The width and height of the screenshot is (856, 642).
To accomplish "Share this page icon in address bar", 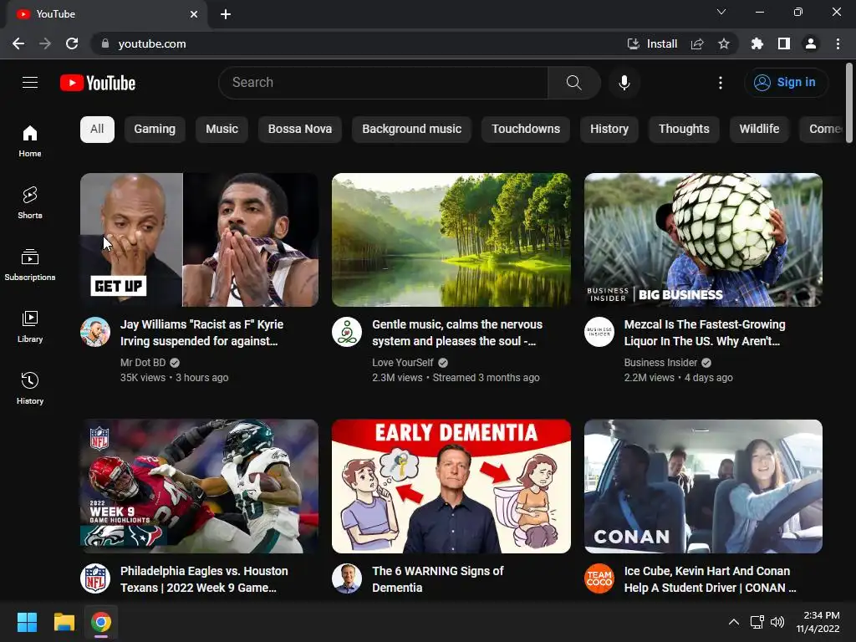I will (697, 43).
